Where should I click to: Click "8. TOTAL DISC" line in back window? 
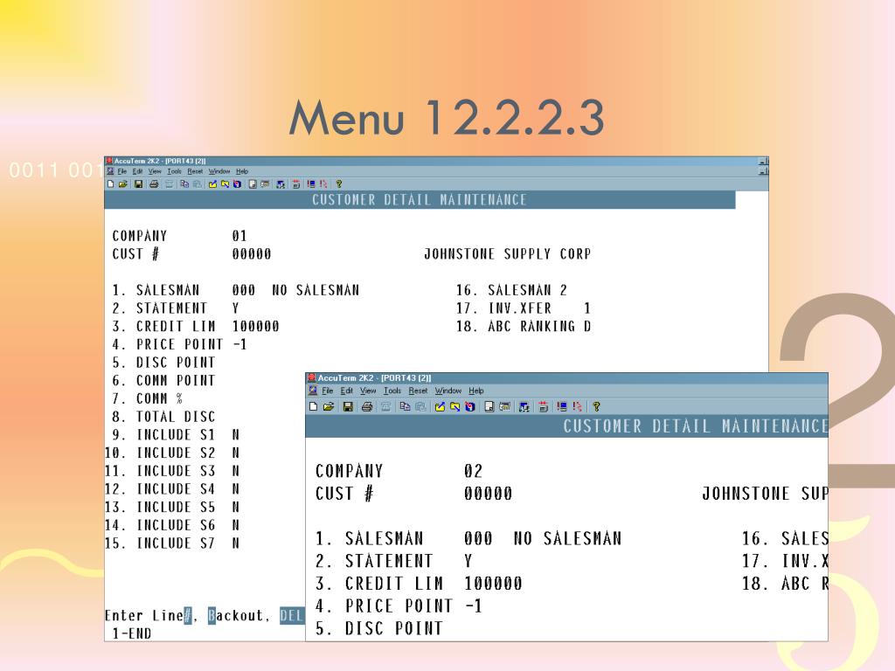click(x=163, y=417)
